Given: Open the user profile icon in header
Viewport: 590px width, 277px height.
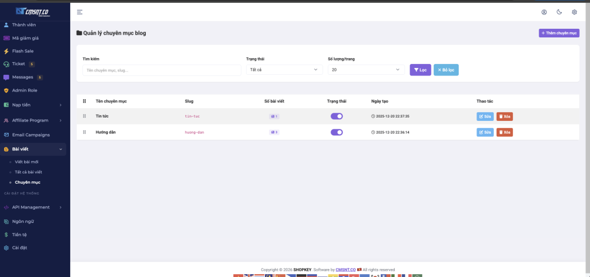Looking at the screenshot, I should coord(544,12).
